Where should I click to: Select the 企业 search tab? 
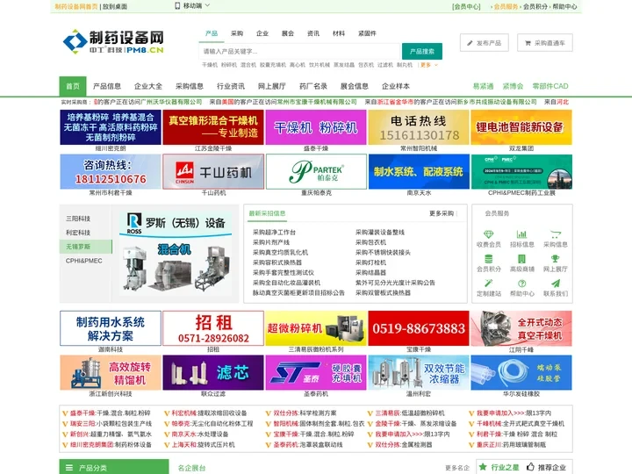pos(262,33)
